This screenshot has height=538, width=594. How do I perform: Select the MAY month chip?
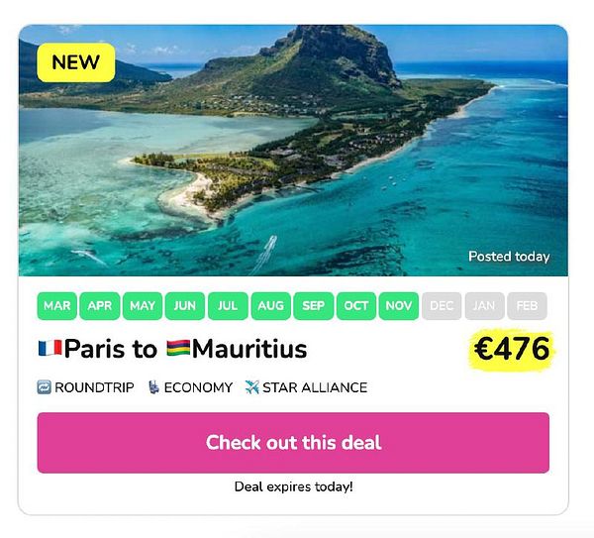tap(143, 305)
